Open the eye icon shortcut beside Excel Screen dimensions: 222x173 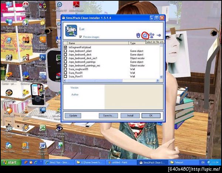[x=59, y=131]
